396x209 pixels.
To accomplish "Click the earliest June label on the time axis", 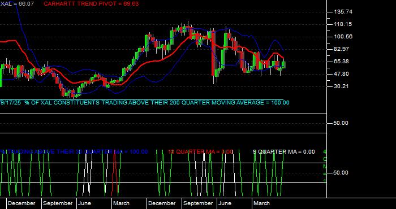I will coord(84,203).
